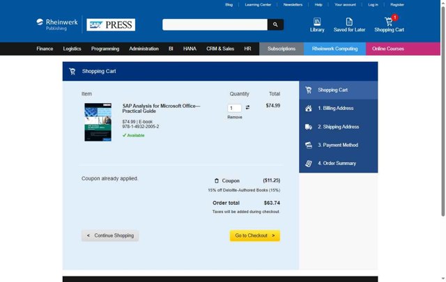Click the cart icon in the Shopping Cart title bar
446x282 pixels.
72,71
